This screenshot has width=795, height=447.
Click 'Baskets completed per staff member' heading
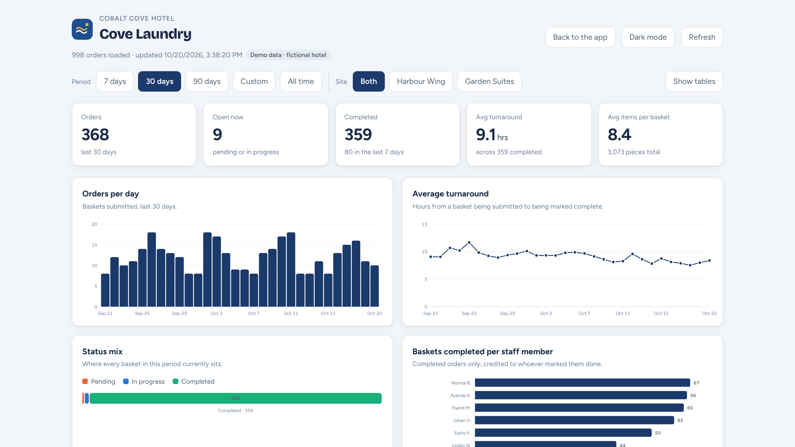pos(483,351)
